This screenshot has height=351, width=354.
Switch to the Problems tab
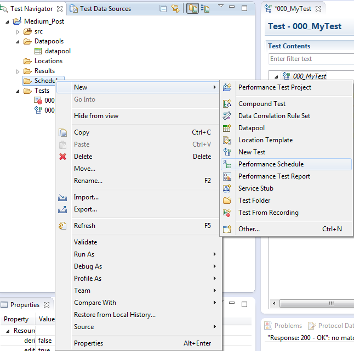coord(283,326)
